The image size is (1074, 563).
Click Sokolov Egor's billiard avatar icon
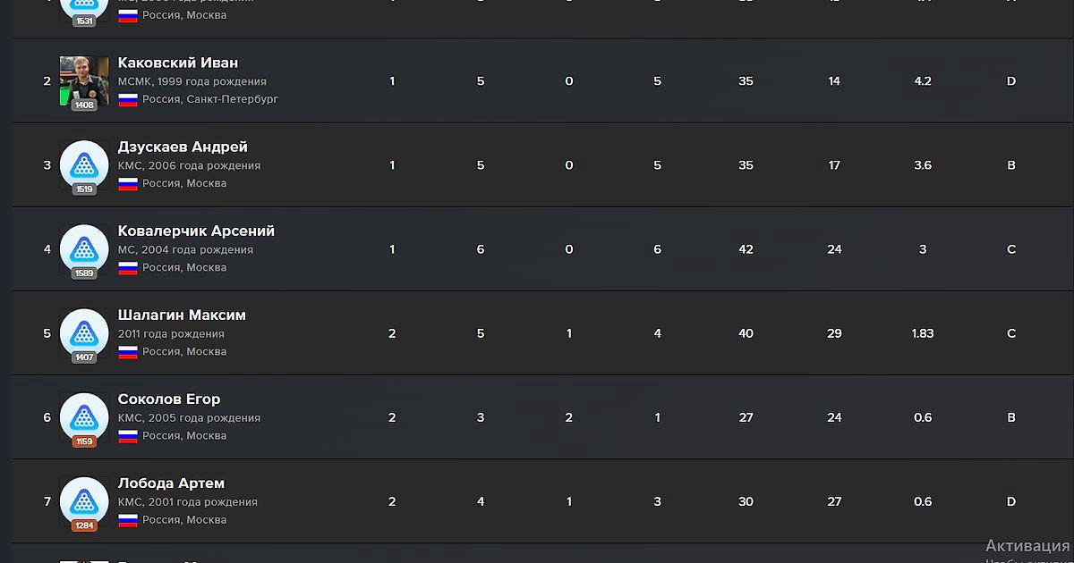pos(84,416)
